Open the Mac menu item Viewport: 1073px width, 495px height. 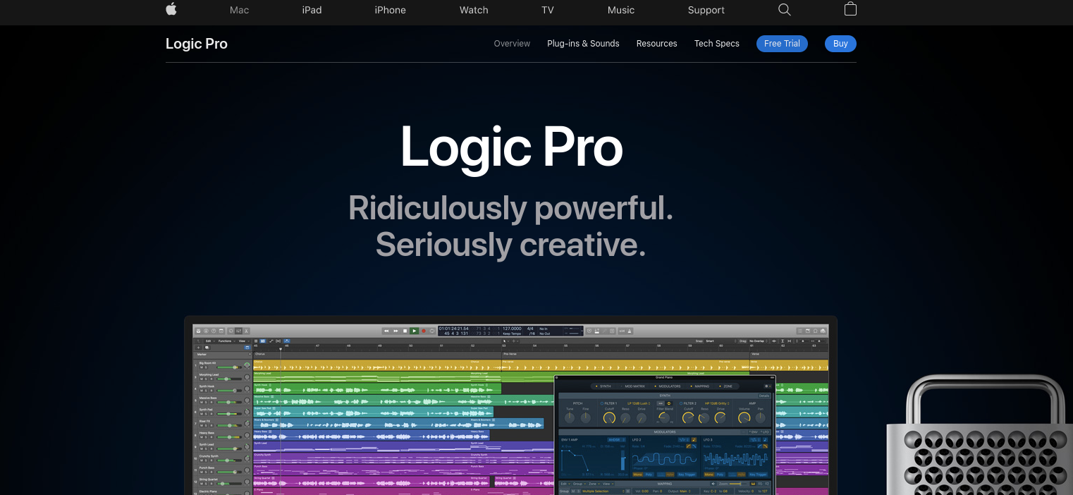point(239,10)
